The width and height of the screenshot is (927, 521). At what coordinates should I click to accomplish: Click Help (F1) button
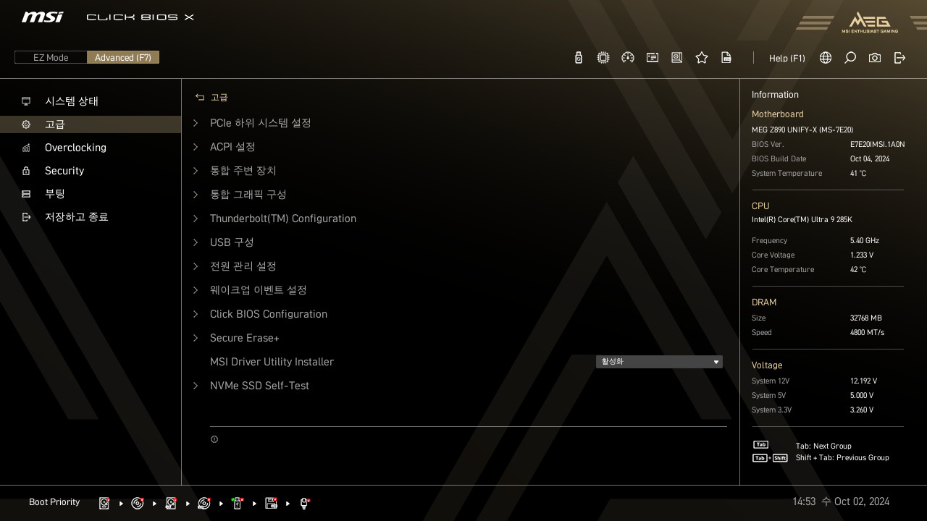787,58
